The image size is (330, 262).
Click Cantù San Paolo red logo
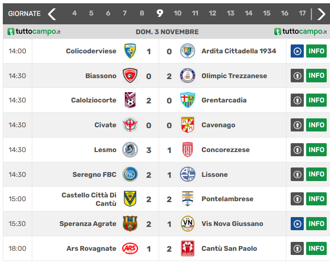click(187, 248)
